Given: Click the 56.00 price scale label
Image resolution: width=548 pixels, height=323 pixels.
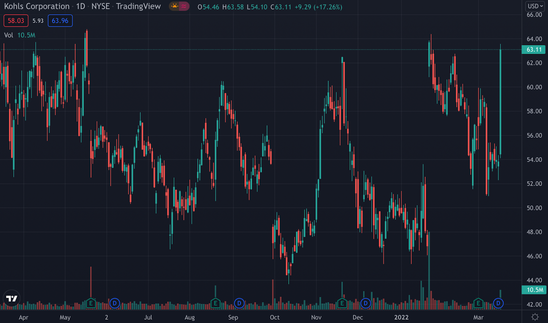Looking at the screenshot, I should click(x=534, y=135).
